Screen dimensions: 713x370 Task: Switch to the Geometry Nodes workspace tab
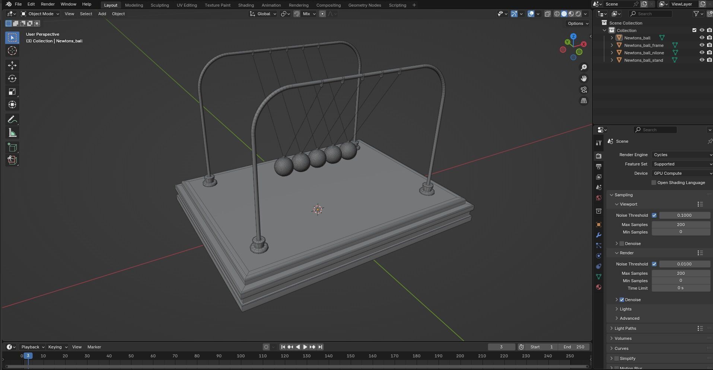365,5
